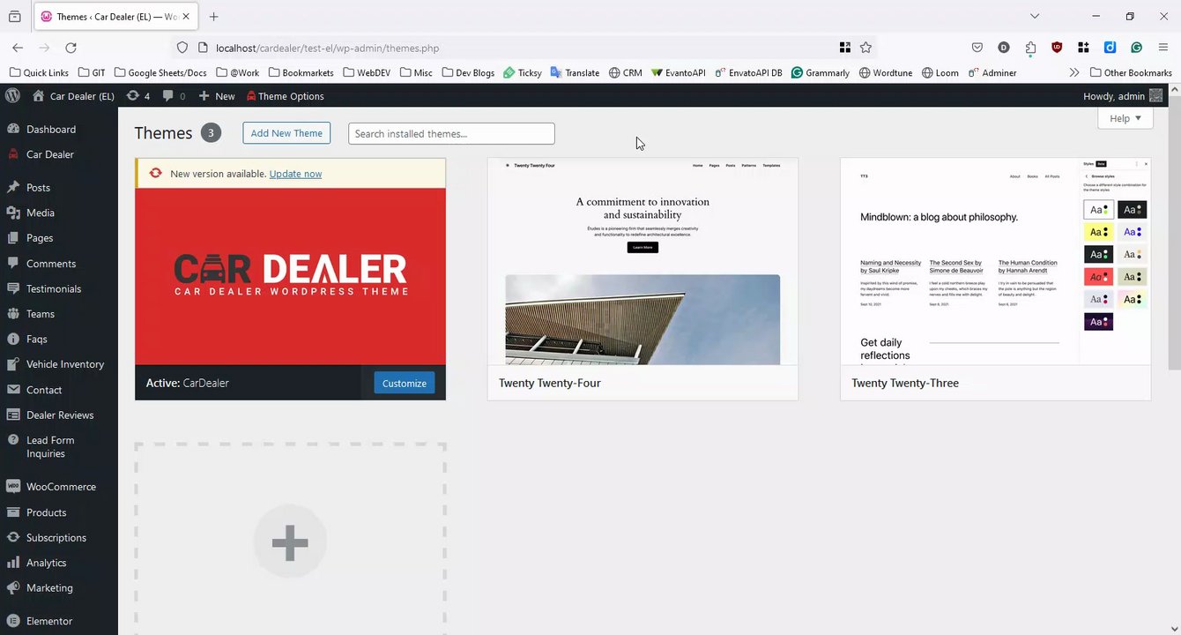The image size is (1181, 635).
Task: Open the Grammarly bookmark
Action: [x=821, y=72]
